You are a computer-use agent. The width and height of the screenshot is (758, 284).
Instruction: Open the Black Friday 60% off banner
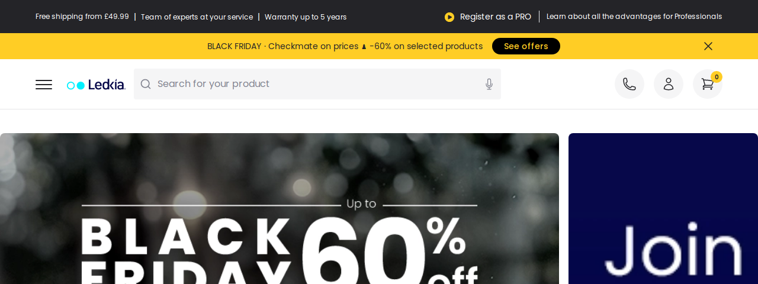(x=280, y=208)
